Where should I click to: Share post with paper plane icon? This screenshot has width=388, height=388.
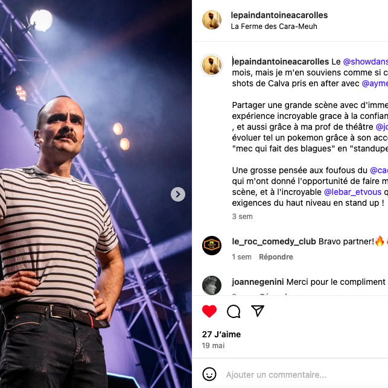258,311
